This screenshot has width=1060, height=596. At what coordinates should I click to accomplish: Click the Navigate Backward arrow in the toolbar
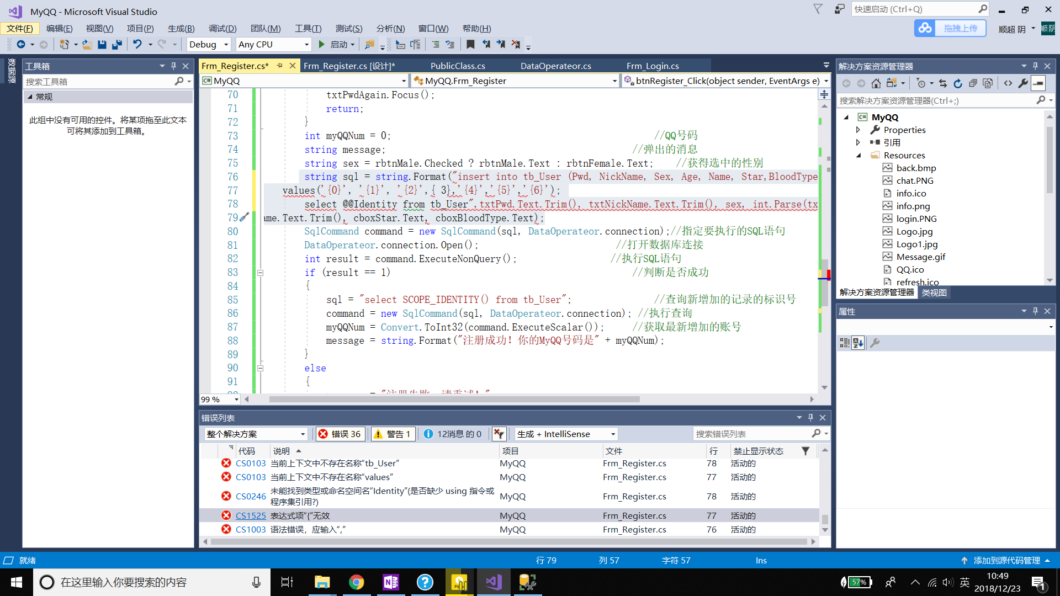(21, 45)
